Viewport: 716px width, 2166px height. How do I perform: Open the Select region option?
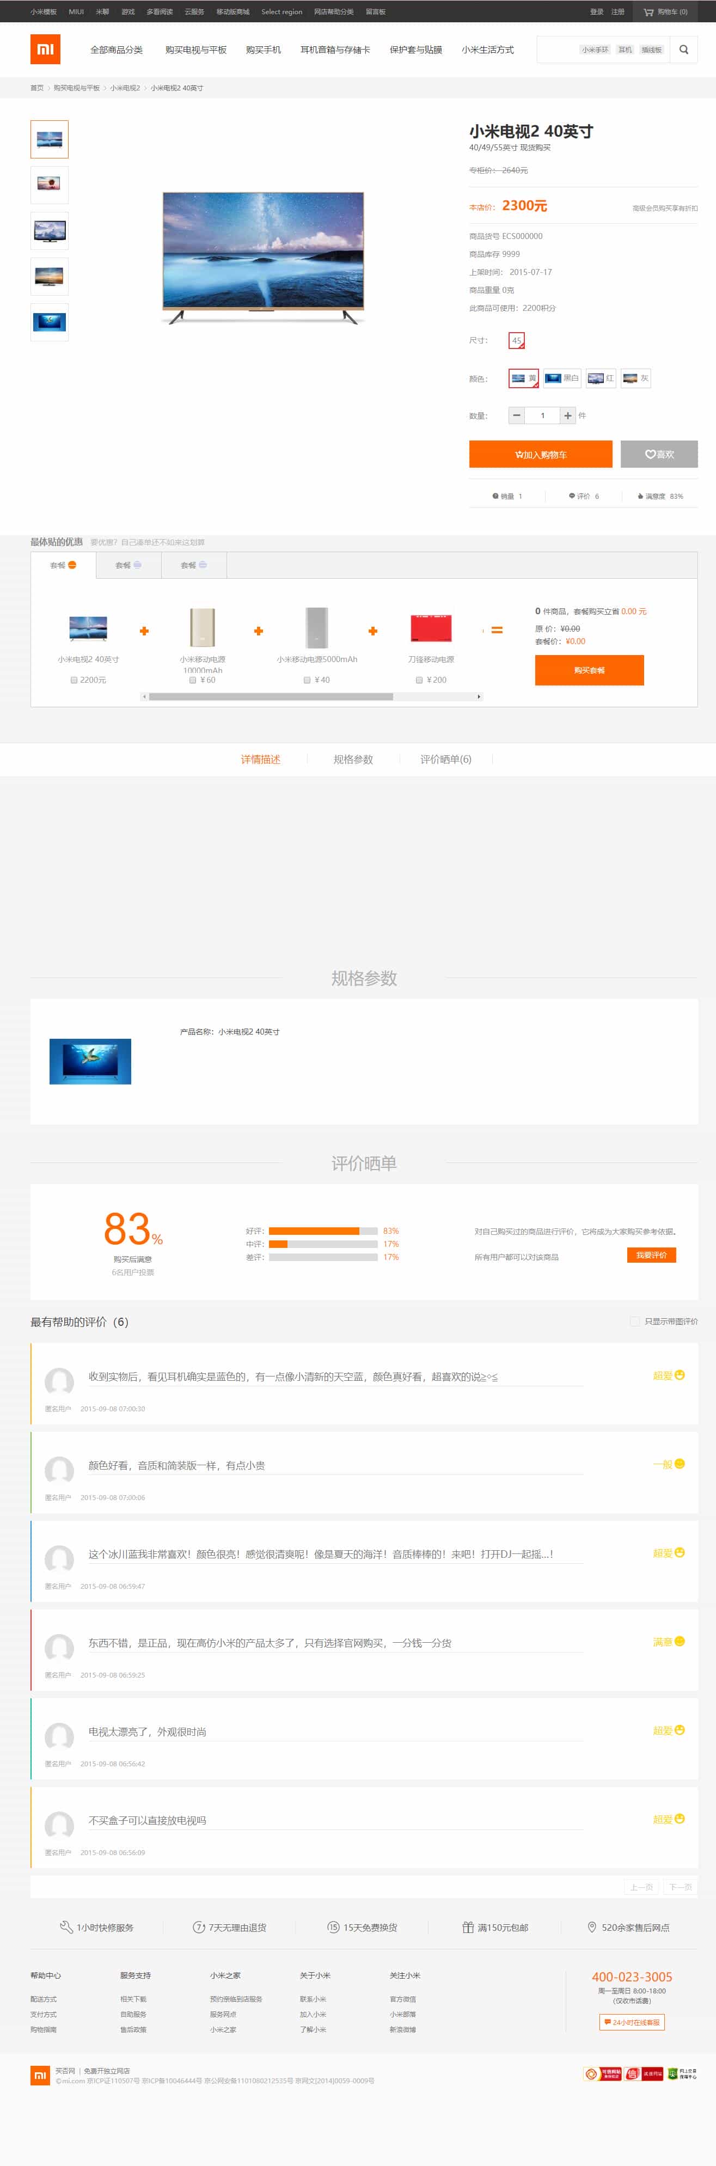coord(281,12)
